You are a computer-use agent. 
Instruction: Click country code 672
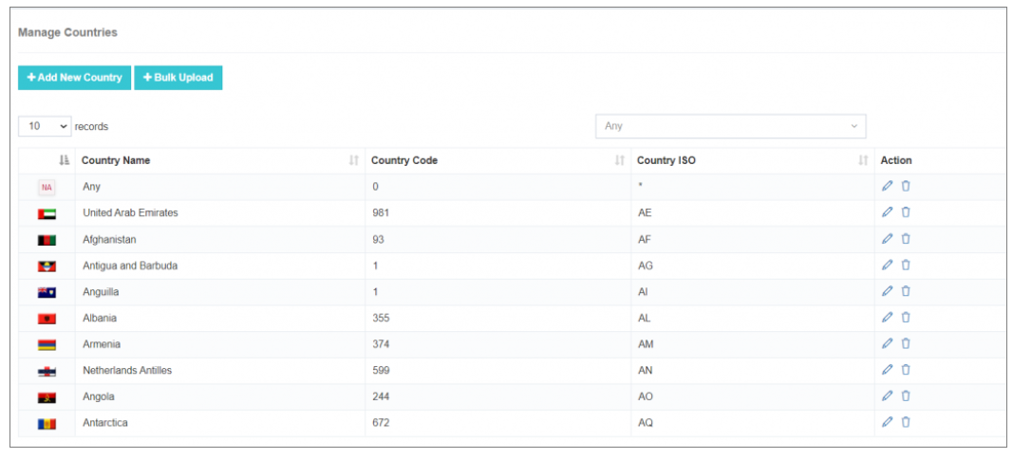click(x=381, y=423)
